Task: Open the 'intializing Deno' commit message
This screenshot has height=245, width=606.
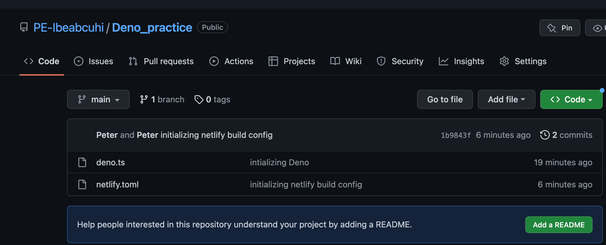Action: coord(280,162)
